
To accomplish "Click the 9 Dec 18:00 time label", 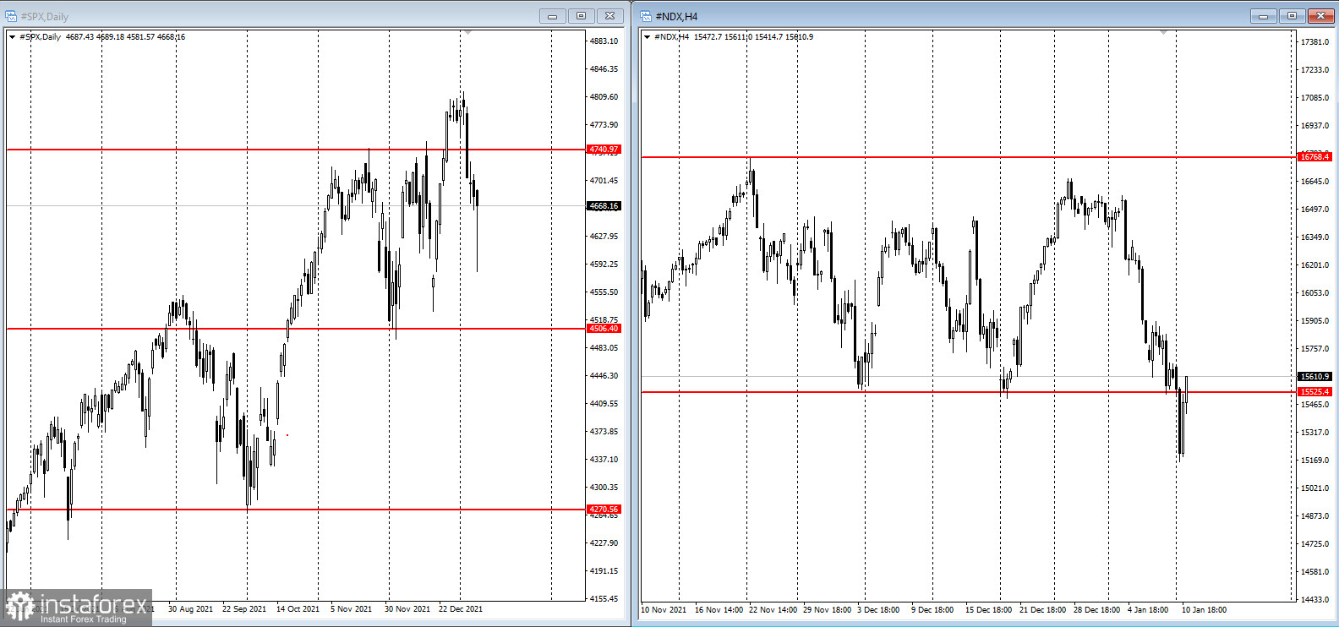I will click(932, 610).
